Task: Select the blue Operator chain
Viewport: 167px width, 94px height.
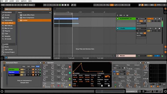Action: (x=14, y=72)
